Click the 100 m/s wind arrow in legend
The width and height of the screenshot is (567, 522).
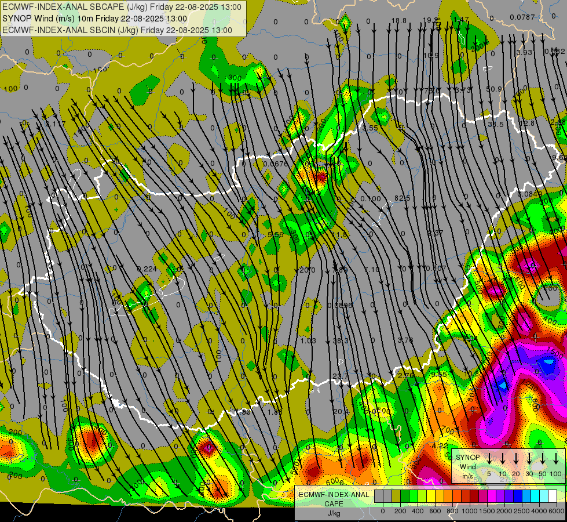[556, 458]
